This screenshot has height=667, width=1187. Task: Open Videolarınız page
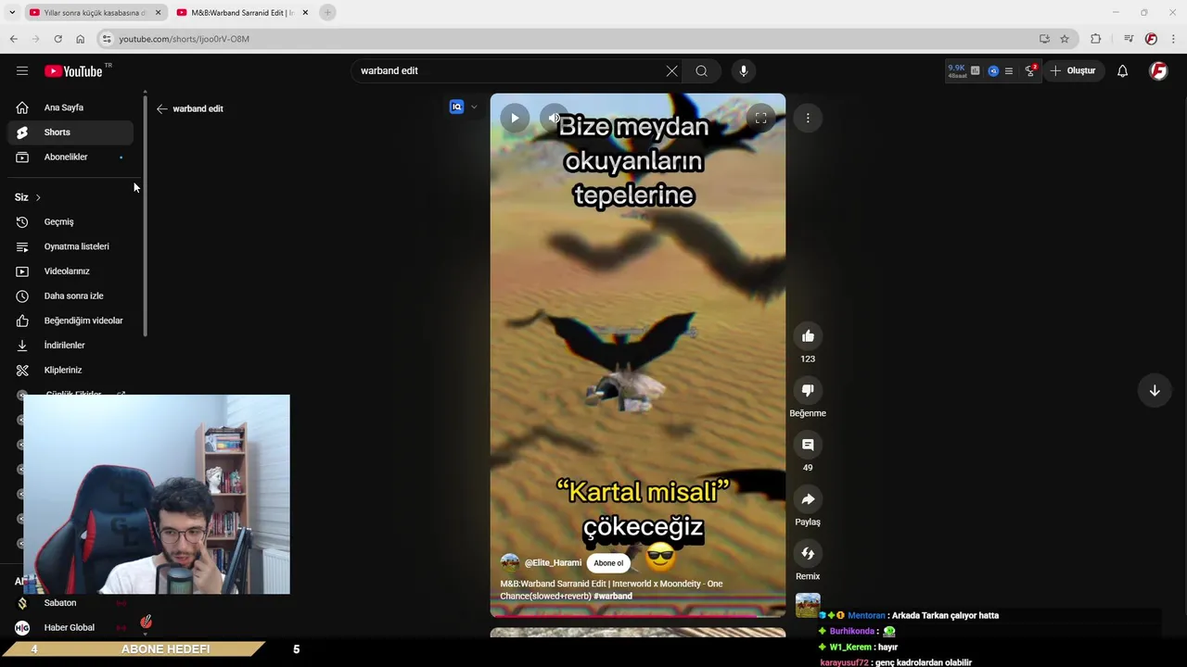(x=70, y=271)
